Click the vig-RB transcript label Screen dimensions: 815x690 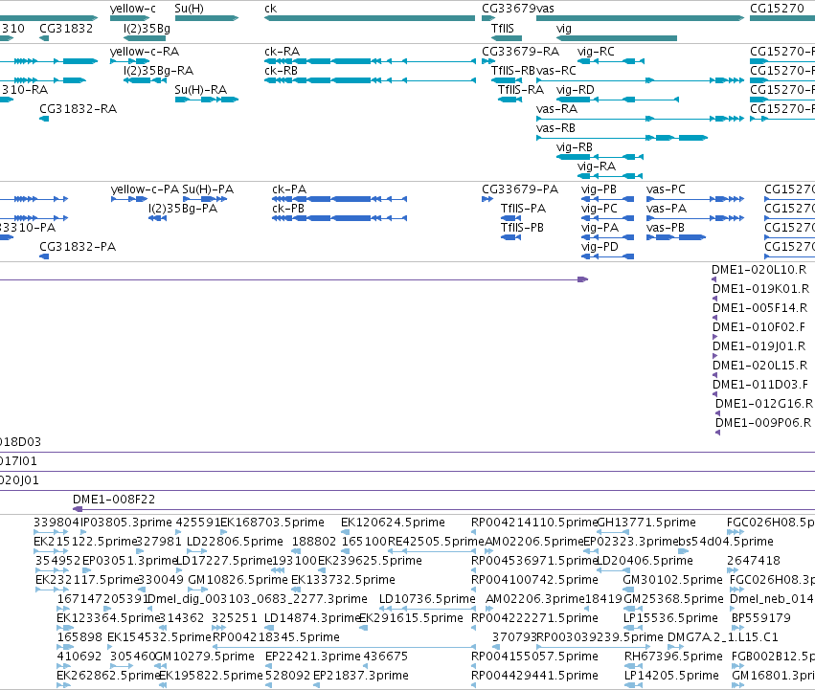575,147
